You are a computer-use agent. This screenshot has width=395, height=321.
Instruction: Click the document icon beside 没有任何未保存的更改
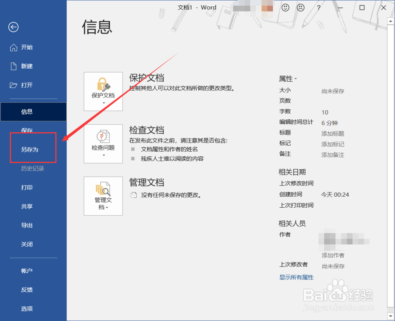pyautogui.click(x=133, y=195)
